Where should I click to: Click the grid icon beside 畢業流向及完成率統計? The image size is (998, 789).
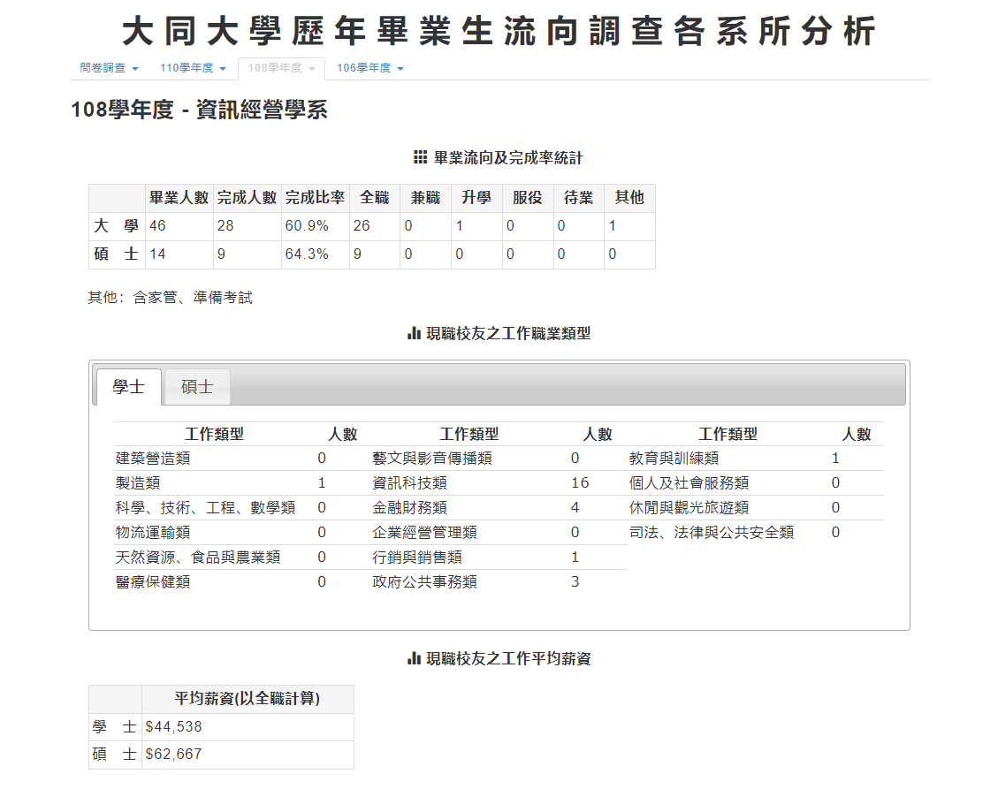point(420,157)
